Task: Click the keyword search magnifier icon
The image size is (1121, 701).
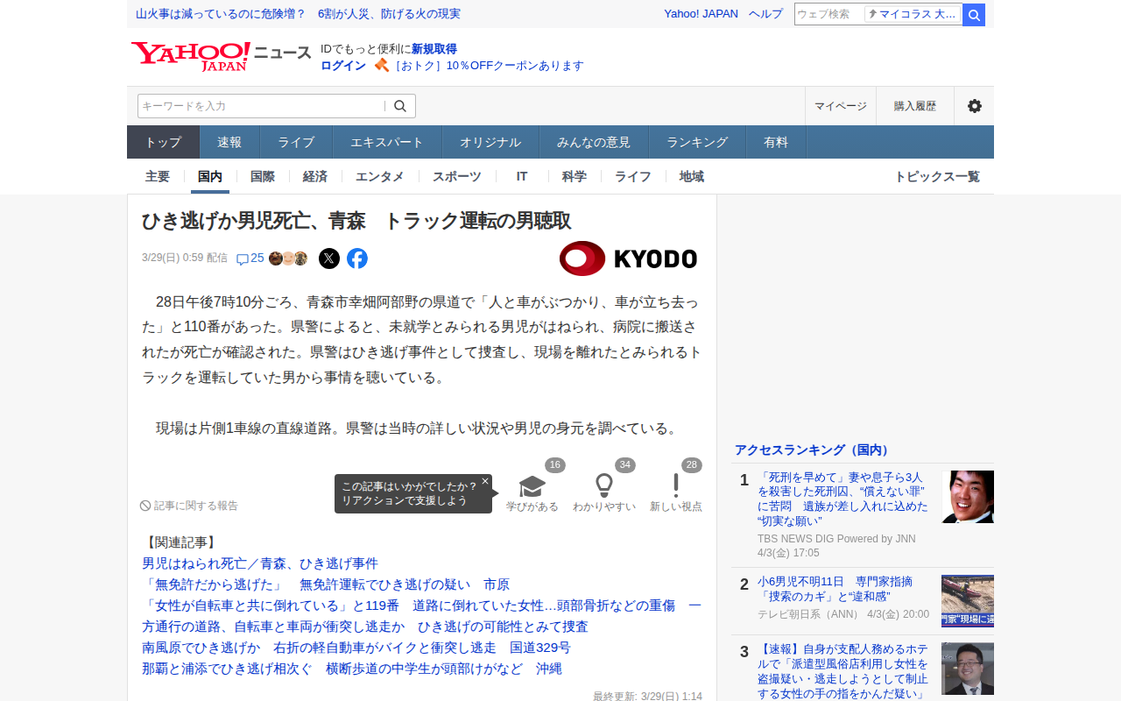Action: pos(400,106)
